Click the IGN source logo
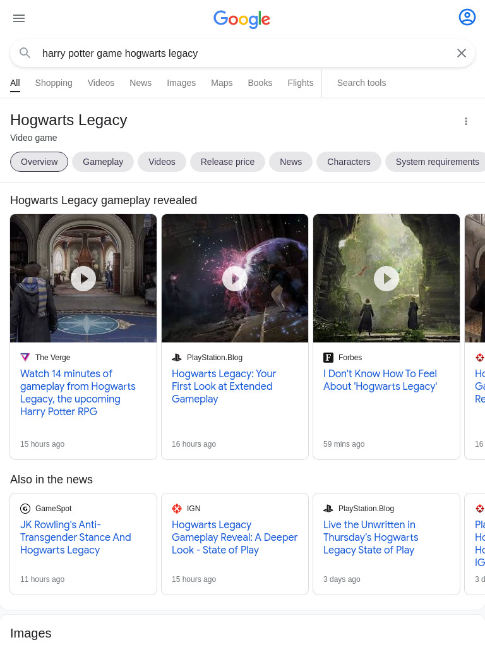Image resolution: width=485 pixels, height=647 pixels. [x=177, y=509]
